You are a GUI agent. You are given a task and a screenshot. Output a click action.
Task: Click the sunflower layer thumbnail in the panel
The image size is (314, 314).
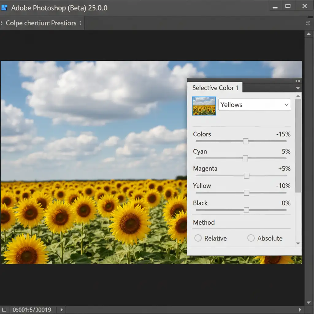[x=204, y=106]
